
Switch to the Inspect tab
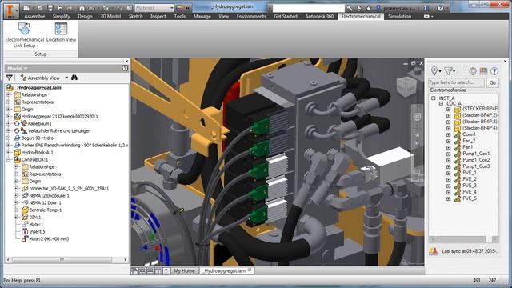pos(158,16)
